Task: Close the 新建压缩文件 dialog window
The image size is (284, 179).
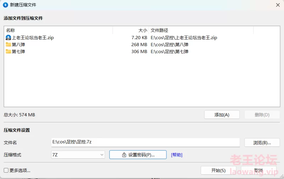Action: coord(277,5)
